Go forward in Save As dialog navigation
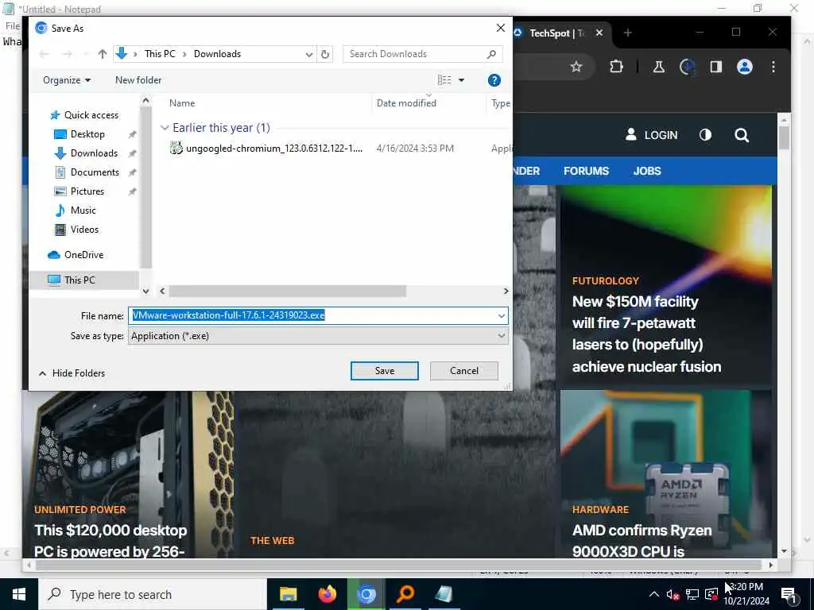 click(67, 54)
